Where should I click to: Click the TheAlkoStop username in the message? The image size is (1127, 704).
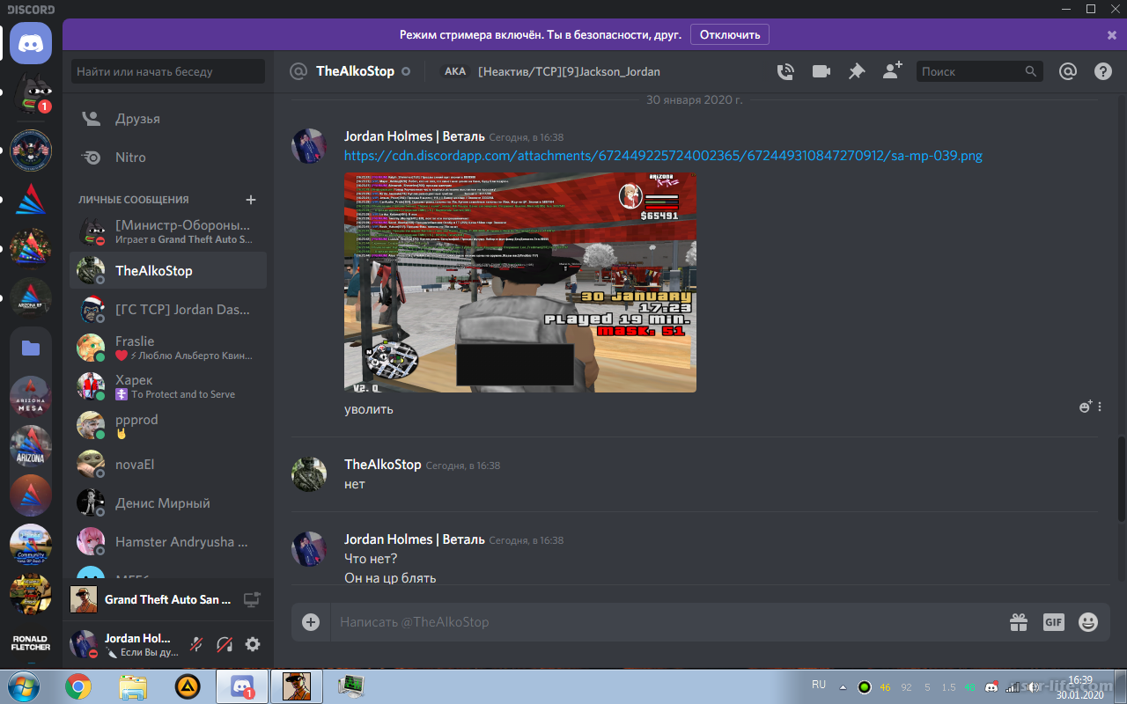382,464
